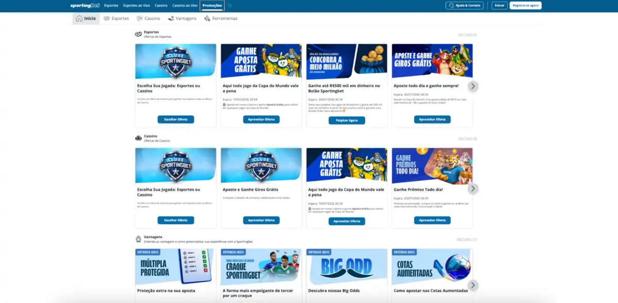Click title 'Descubra nossas Big Odds'
Screen dimensions: 618x303
click(x=334, y=291)
